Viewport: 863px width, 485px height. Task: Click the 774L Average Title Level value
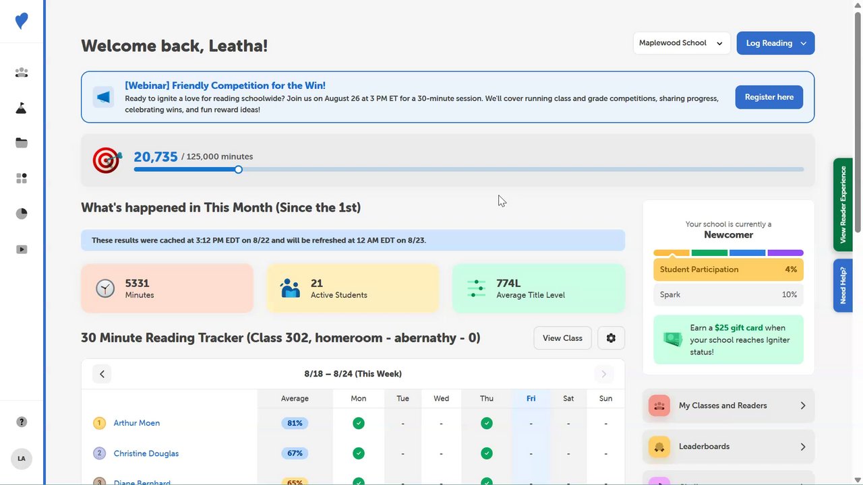point(508,284)
